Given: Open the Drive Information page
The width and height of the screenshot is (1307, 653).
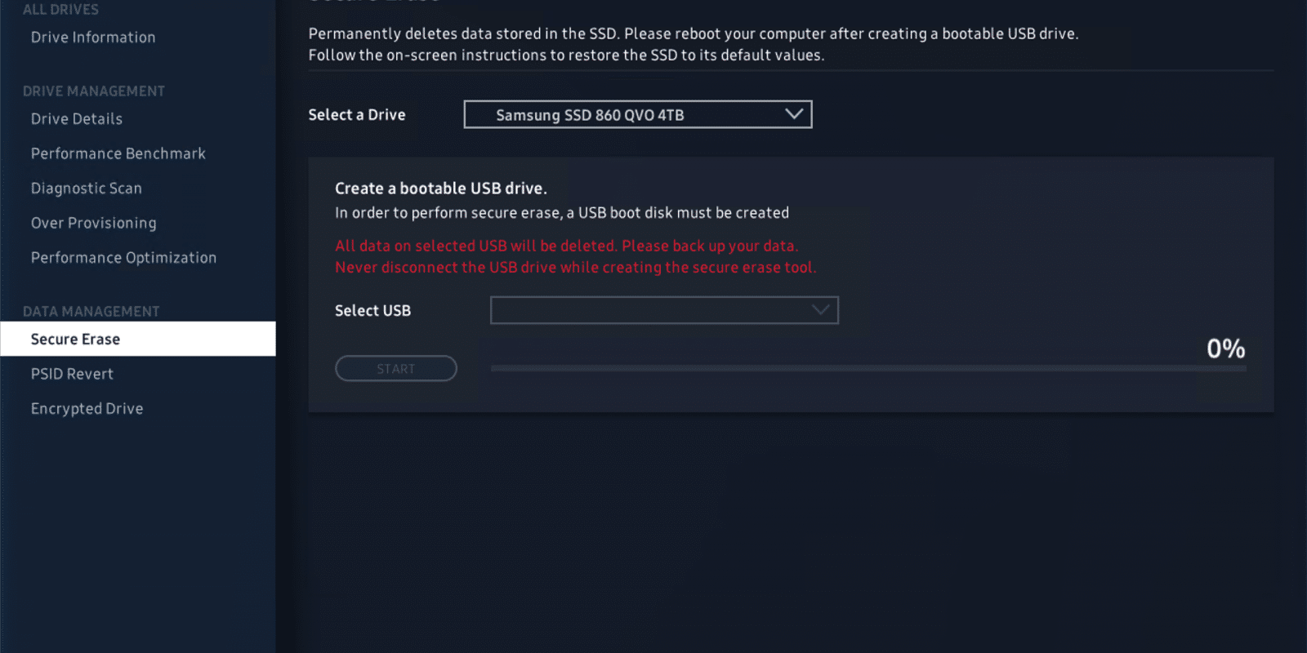Looking at the screenshot, I should 93,38.
